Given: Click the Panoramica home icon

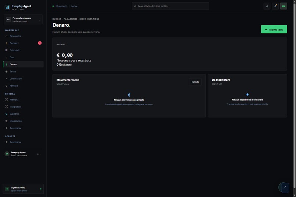Looking at the screenshot, I should point(6,36).
